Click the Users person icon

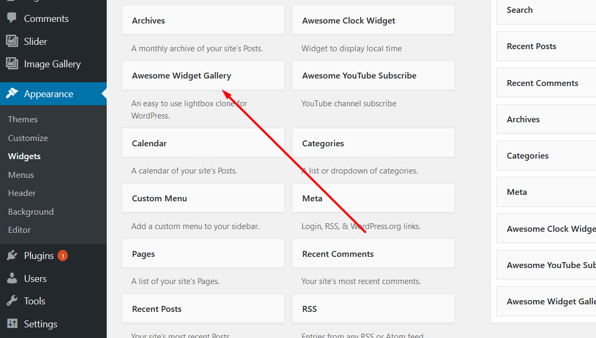(x=12, y=278)
